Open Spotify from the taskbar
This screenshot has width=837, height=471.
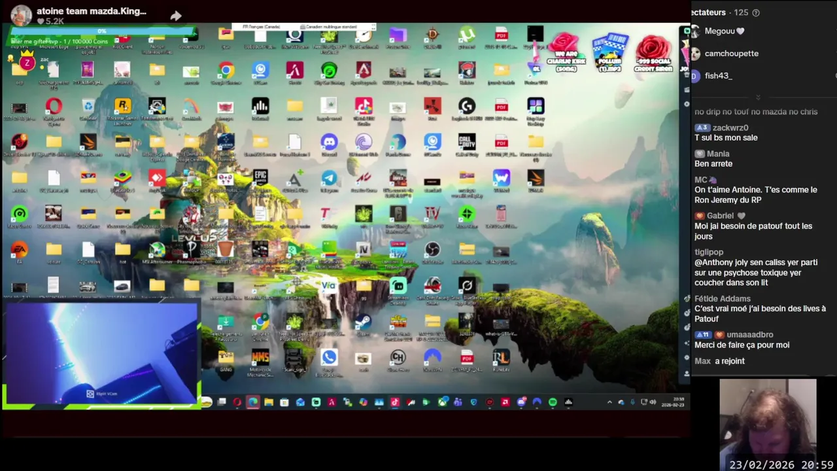pyautogui.click(x=553, y=402)
